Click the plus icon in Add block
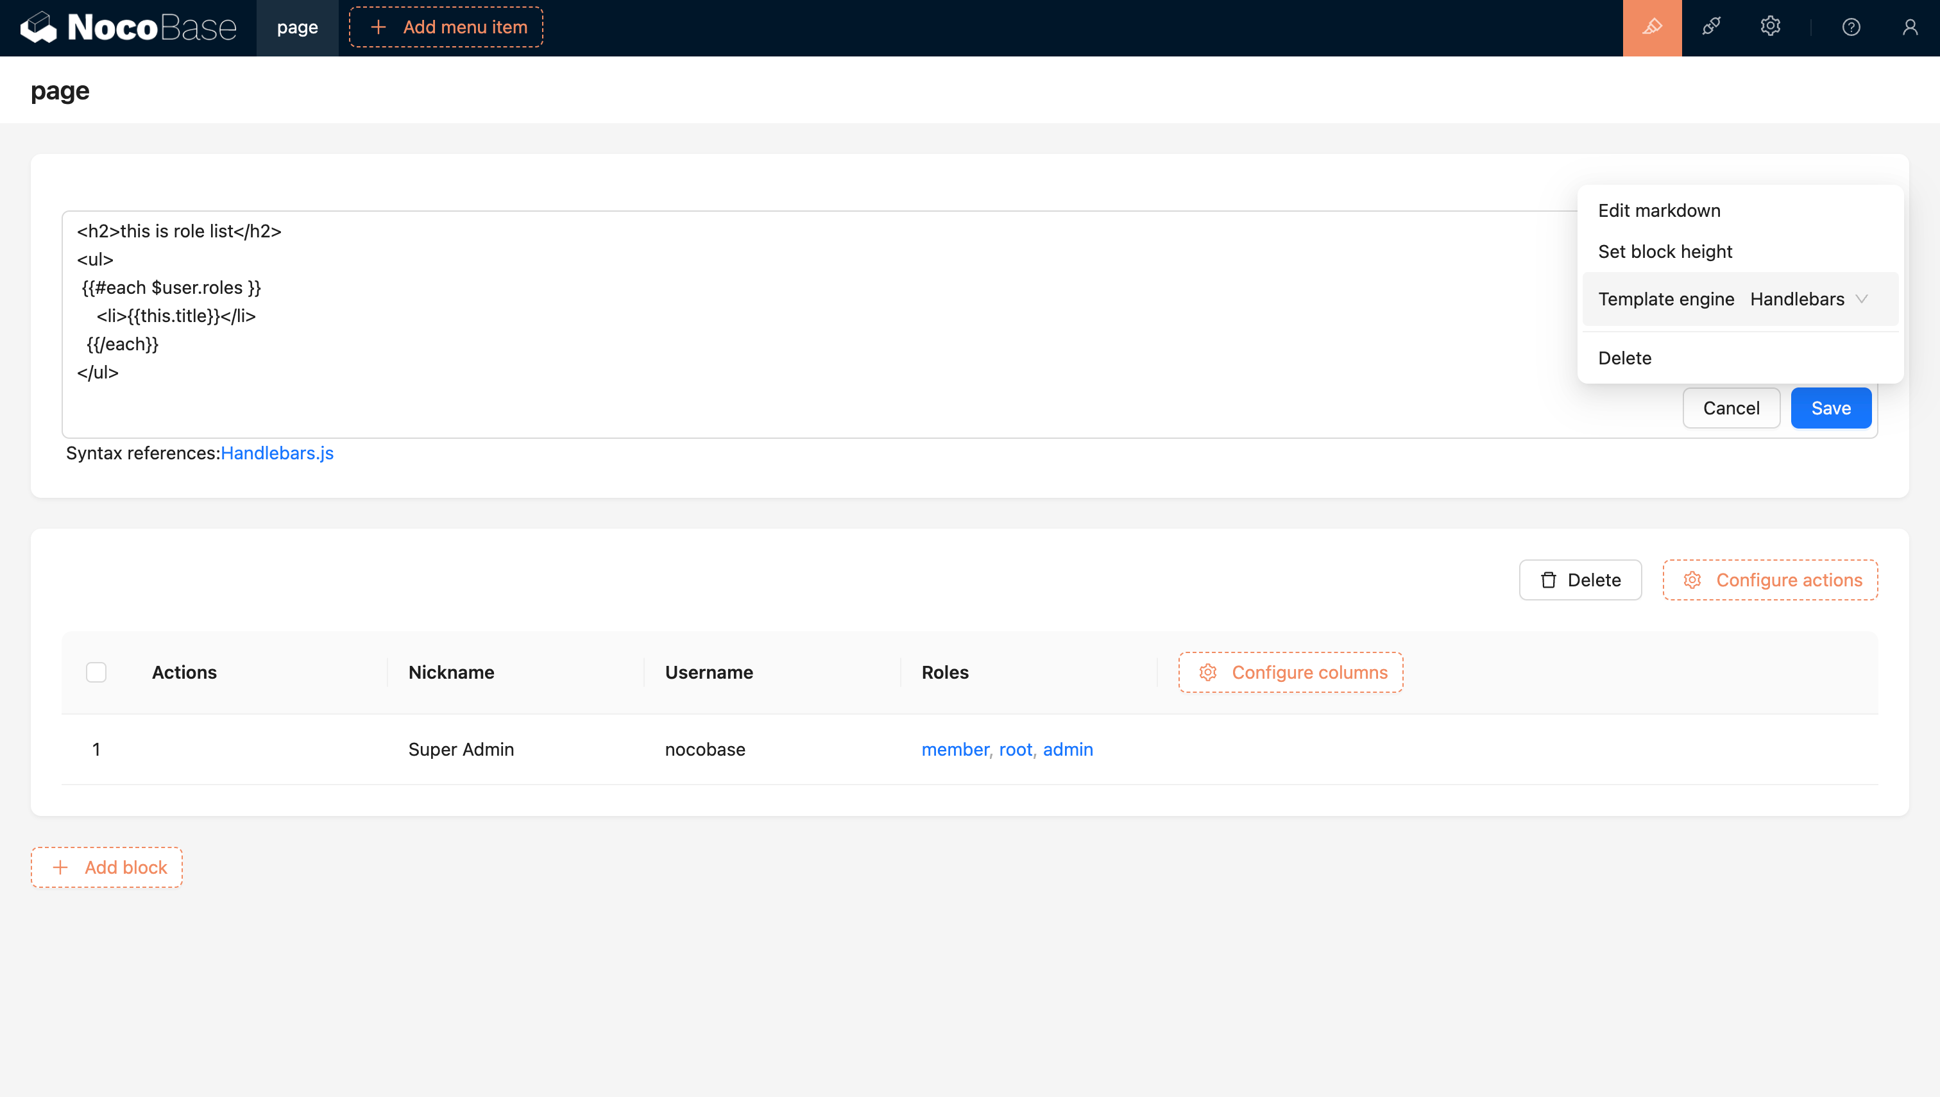1940x1097 pixels. [x=60, y=867]
